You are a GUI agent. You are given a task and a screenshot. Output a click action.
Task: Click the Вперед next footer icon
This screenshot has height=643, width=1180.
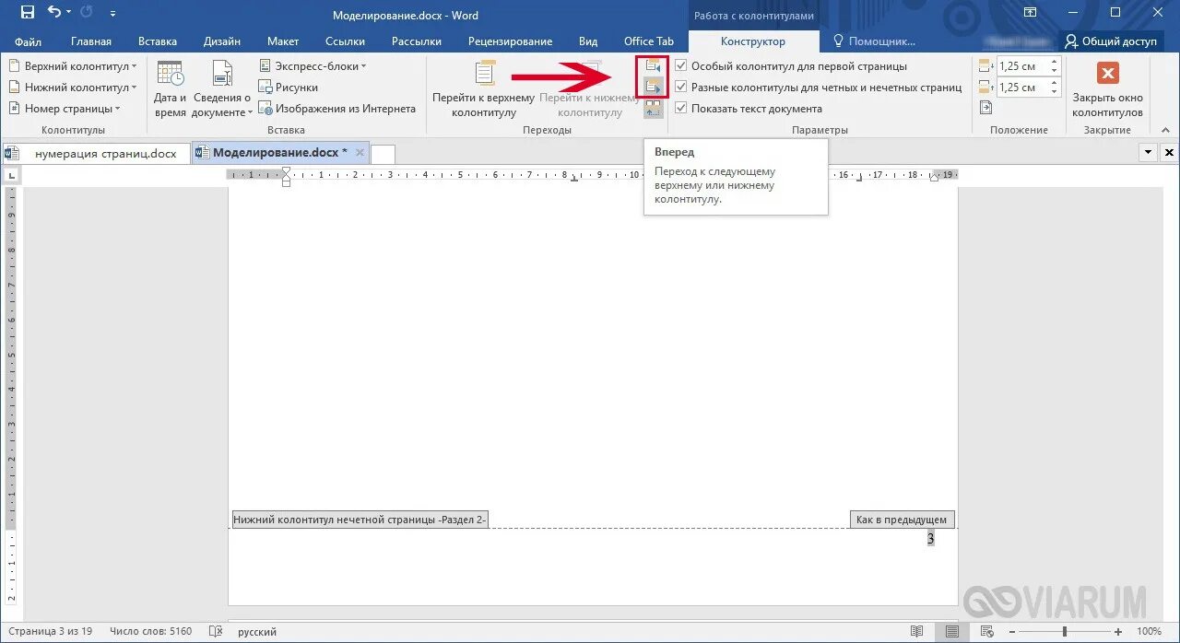(x=654, y=87)
